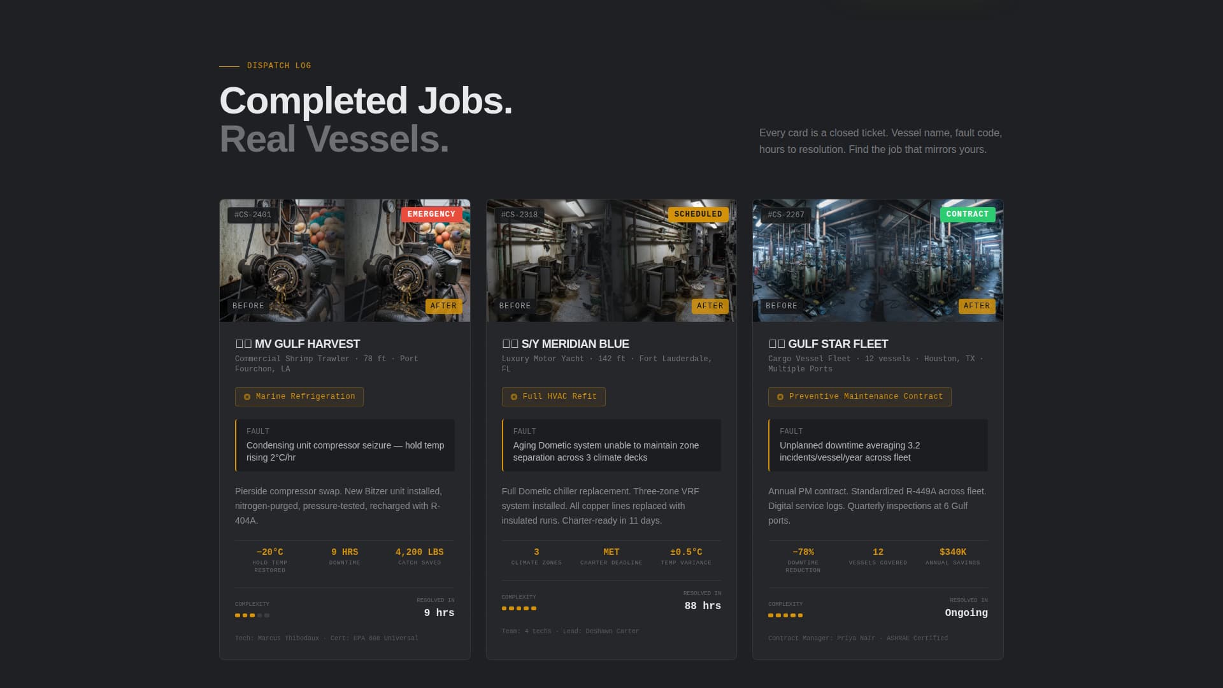Expand the FAULT panel on Gulf Harvest card
The height and width of the screenshot is (688, 1223).
(x=345, y=445)
